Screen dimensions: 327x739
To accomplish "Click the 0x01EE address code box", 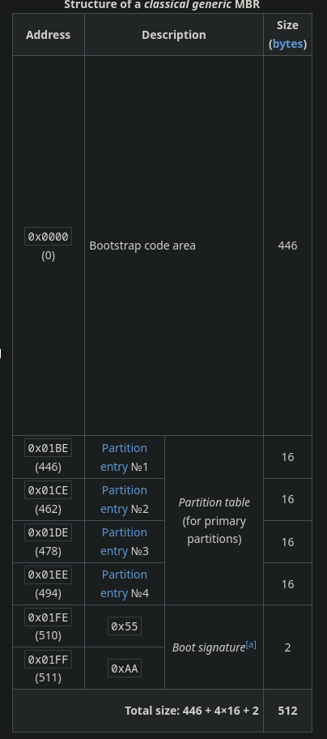I will (48, 575).
